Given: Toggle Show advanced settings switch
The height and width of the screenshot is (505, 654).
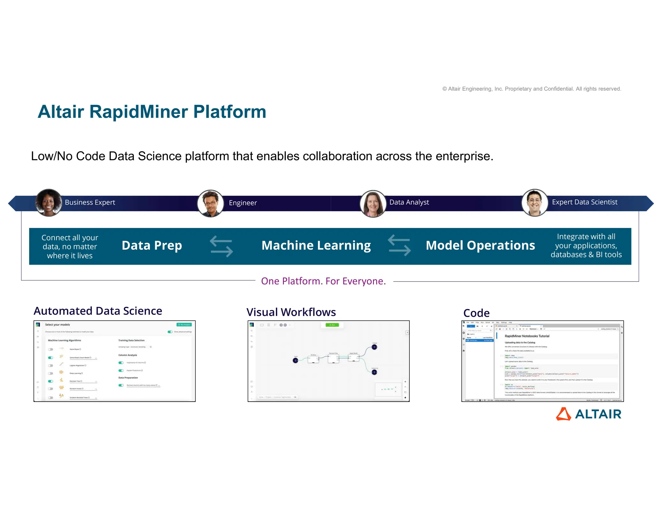Looking at the screenshot, I should pyautogui.click(x=170, y=332).
